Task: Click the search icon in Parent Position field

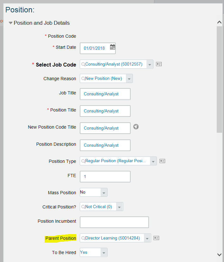Action: (x=83, y=238)
